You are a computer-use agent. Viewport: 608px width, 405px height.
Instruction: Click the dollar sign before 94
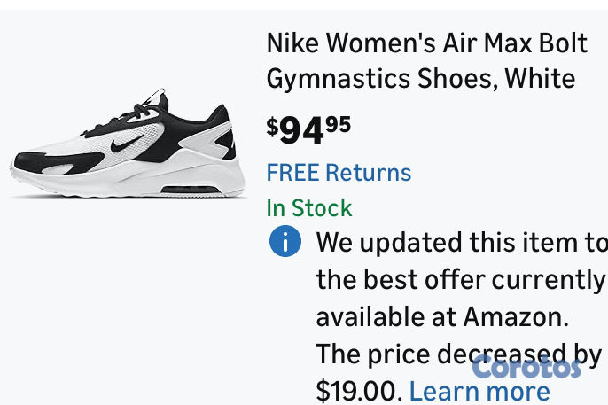click(273, 125)
